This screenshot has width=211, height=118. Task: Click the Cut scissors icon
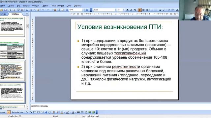point(27,10)
